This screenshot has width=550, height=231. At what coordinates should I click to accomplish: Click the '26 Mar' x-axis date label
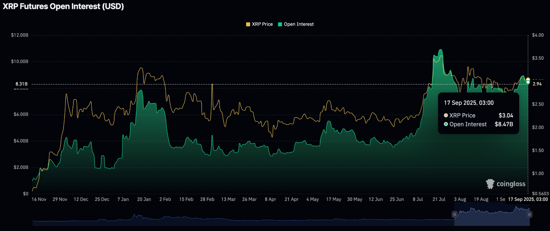click(x=250, y=199)
